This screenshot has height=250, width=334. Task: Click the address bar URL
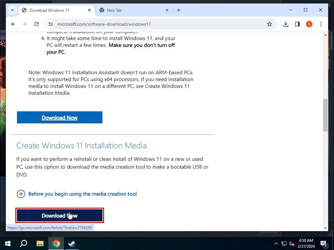coord(104,24)
